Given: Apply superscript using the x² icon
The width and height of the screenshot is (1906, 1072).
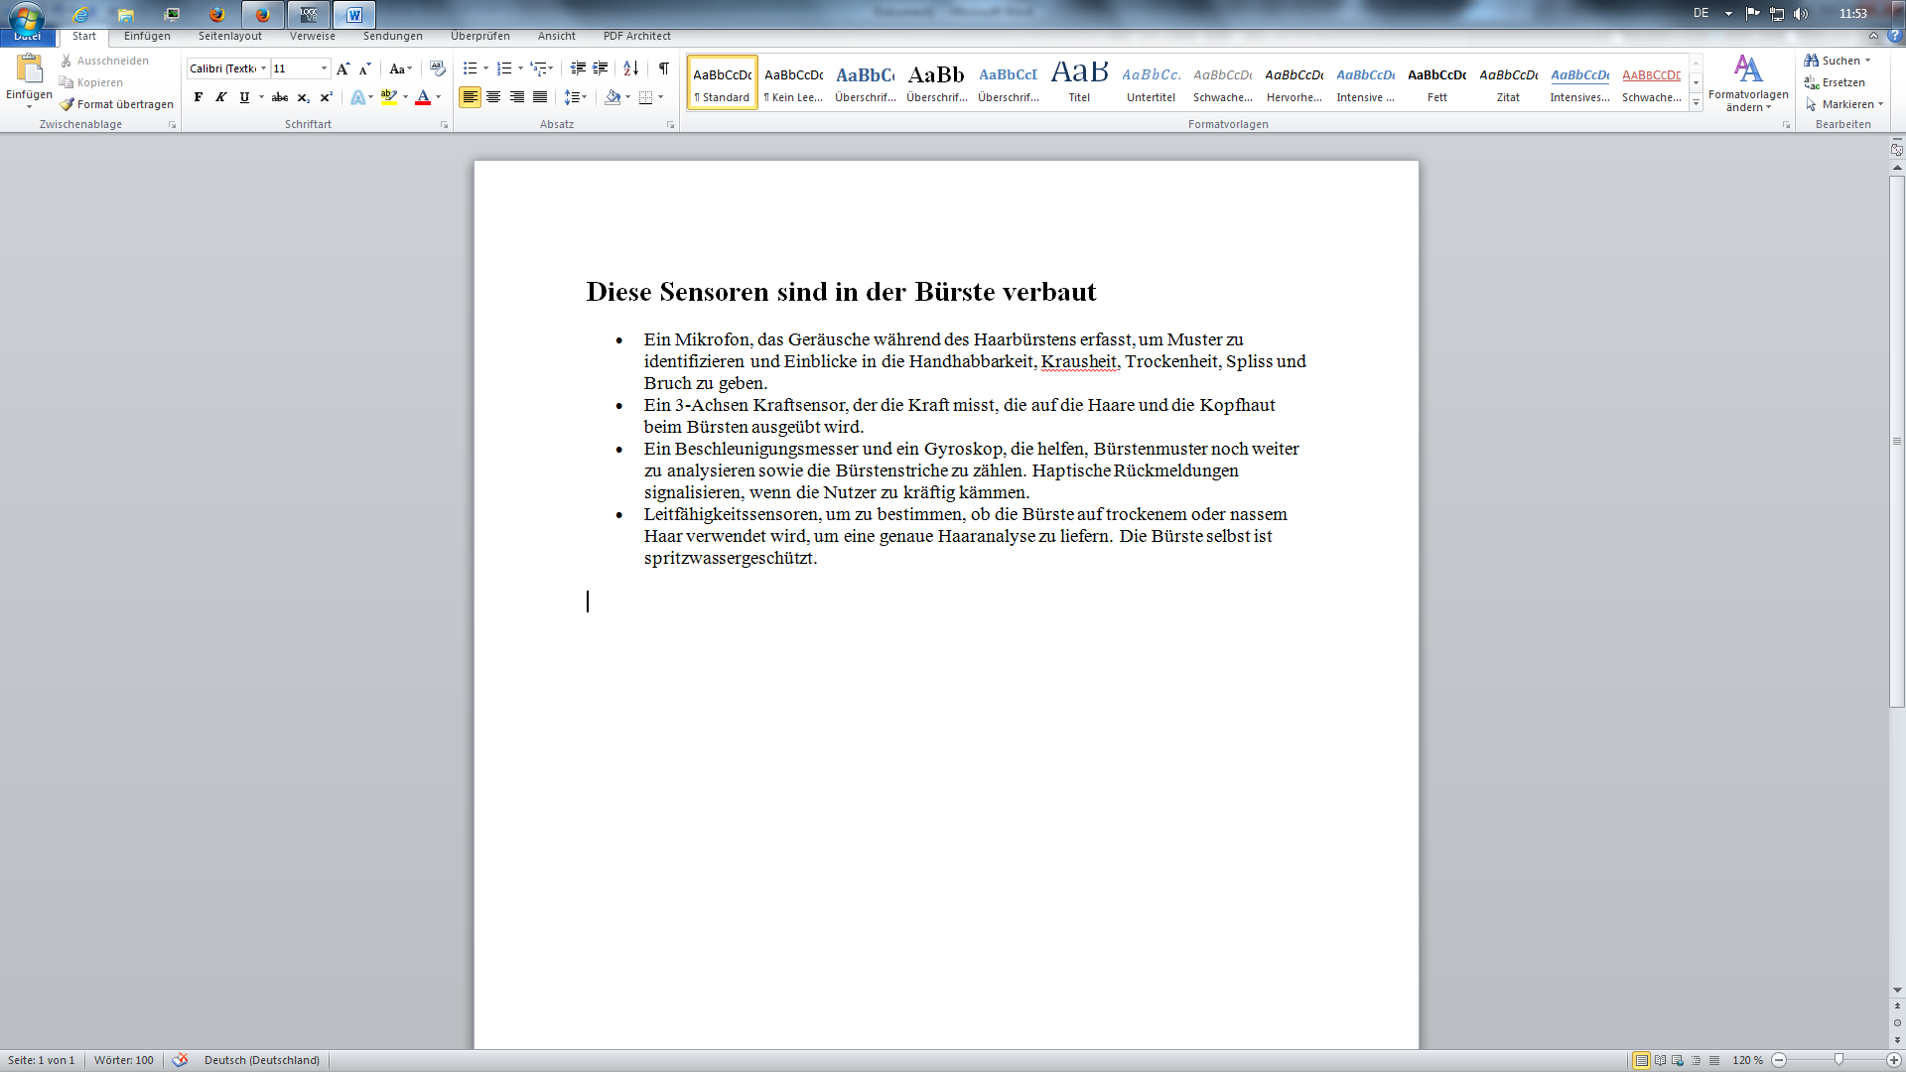Looking at the screenshot, I should coord(326,97).
